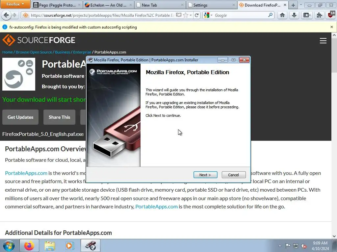Bookmark this page with the star icon
Viewport: 337px width, 252px height.
point(186,15)
